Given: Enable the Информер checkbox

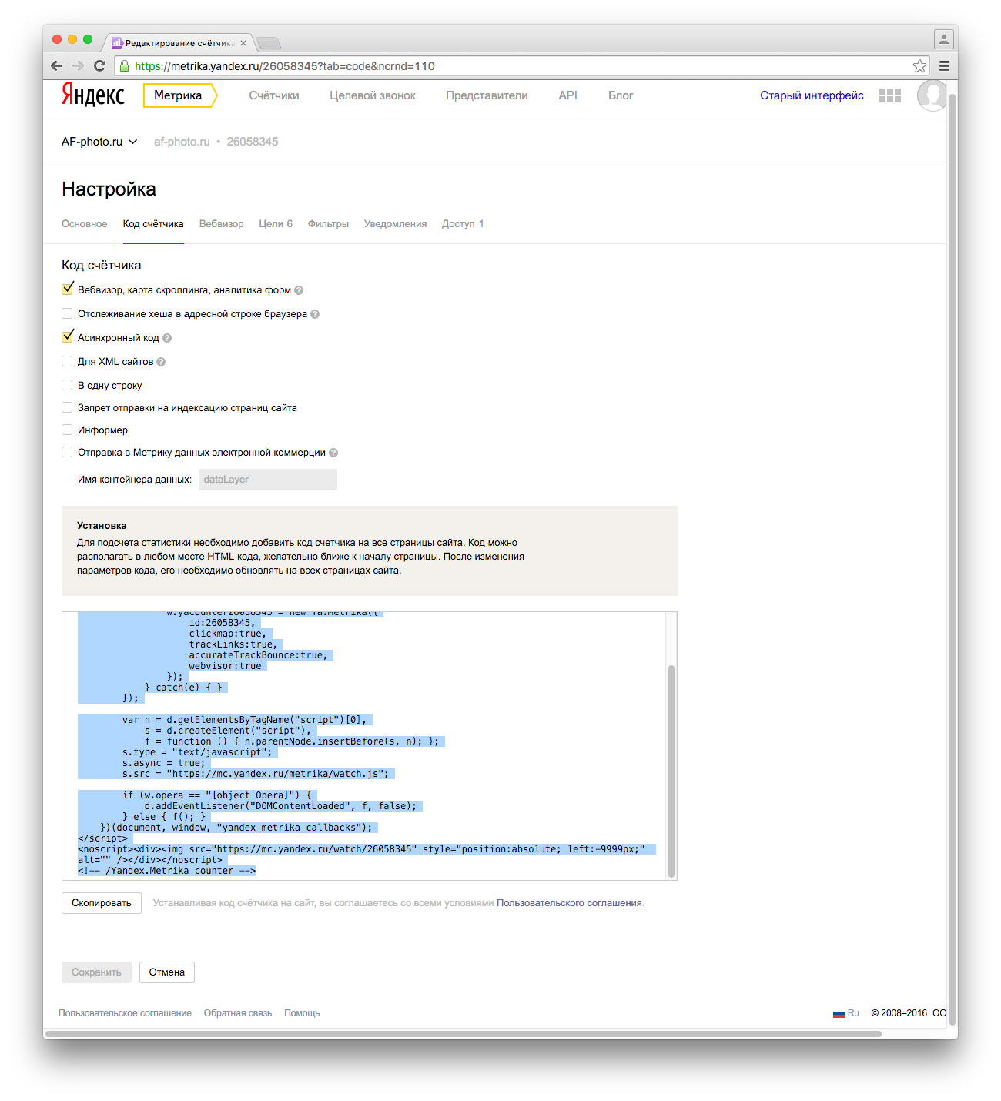Looking at the screenshot, I should 67,430.
